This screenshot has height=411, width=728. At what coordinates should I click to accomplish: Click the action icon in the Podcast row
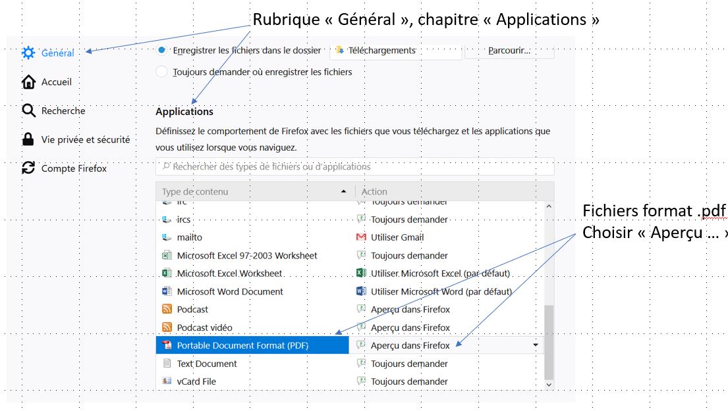pyautogui.click(x=361, y=308)
